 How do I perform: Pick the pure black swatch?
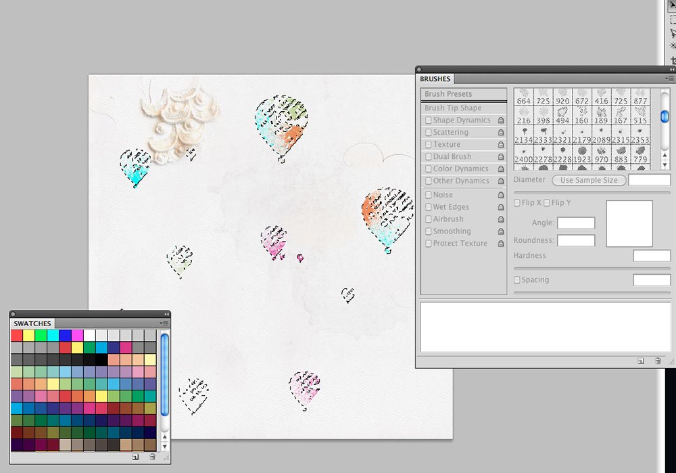pyautogui.click(x=102, y=359)
